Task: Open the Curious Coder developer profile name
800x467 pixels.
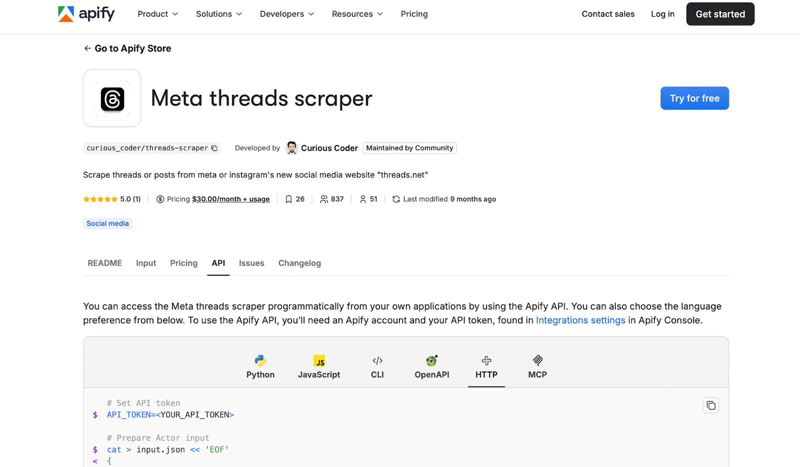Action: click(x=329, y=148)
